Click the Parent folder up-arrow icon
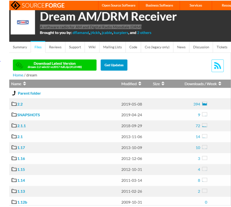The image size is (231, 207). coord(14,93)
